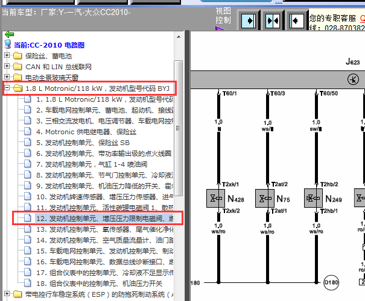Expand the 带电控行车稳定系统 (ESP) folder

point(7,294)
